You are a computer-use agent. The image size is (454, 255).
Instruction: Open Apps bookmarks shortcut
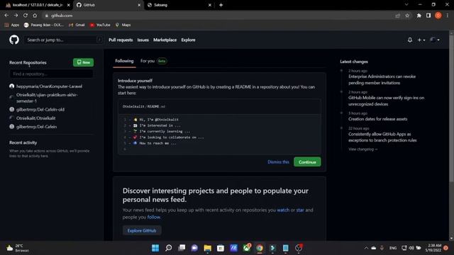tap(11, 25)
